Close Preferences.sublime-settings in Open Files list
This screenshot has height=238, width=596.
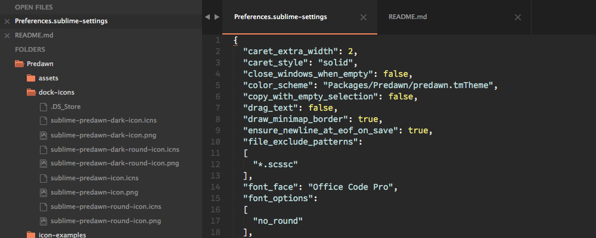[7, 21]
